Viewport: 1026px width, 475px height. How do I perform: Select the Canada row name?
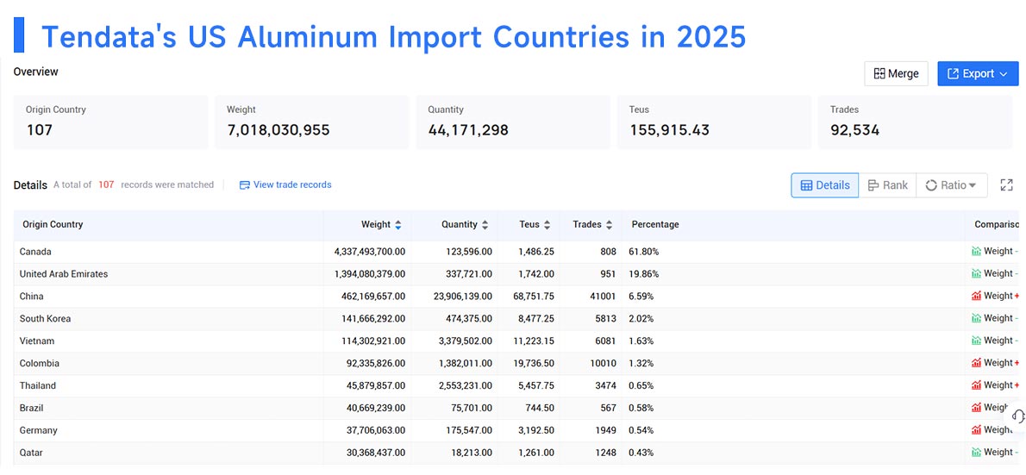pyautogui.click(x=35, y=251)
